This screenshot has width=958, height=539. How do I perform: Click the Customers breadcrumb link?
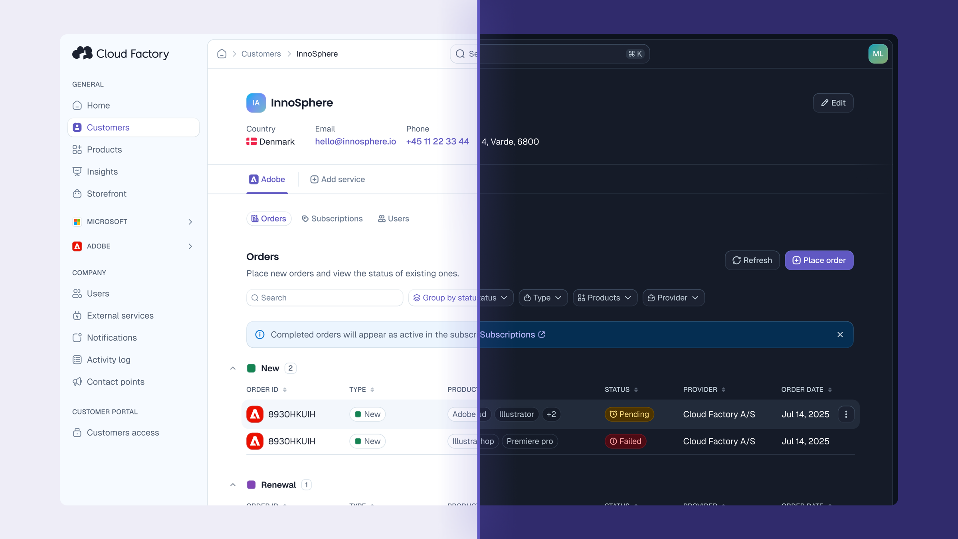point(261,54)
